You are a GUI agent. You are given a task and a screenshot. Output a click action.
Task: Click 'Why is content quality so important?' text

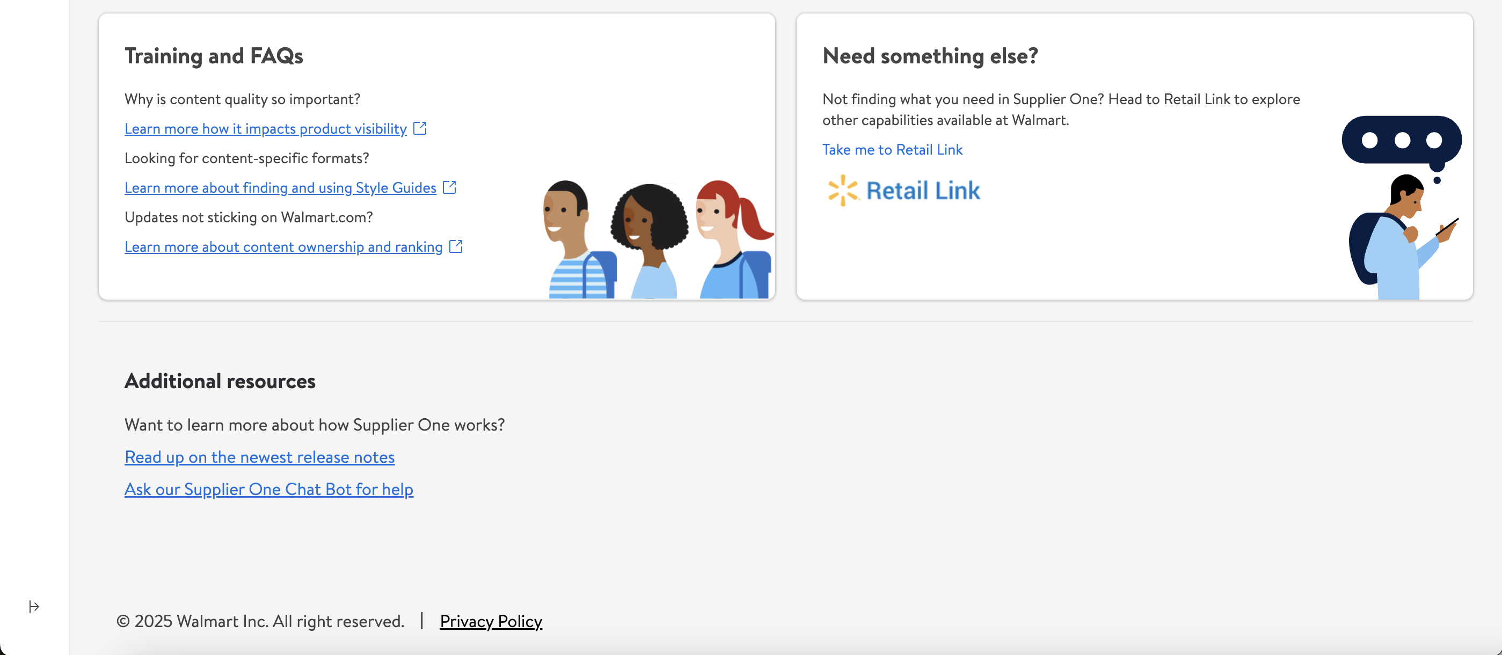(243, 99)
